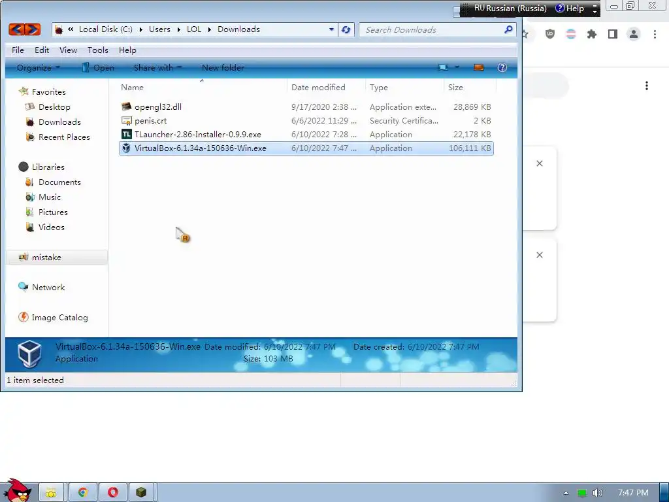Click the language bar Help button
This screenshot has width=669, height=502.
(570, 8)
